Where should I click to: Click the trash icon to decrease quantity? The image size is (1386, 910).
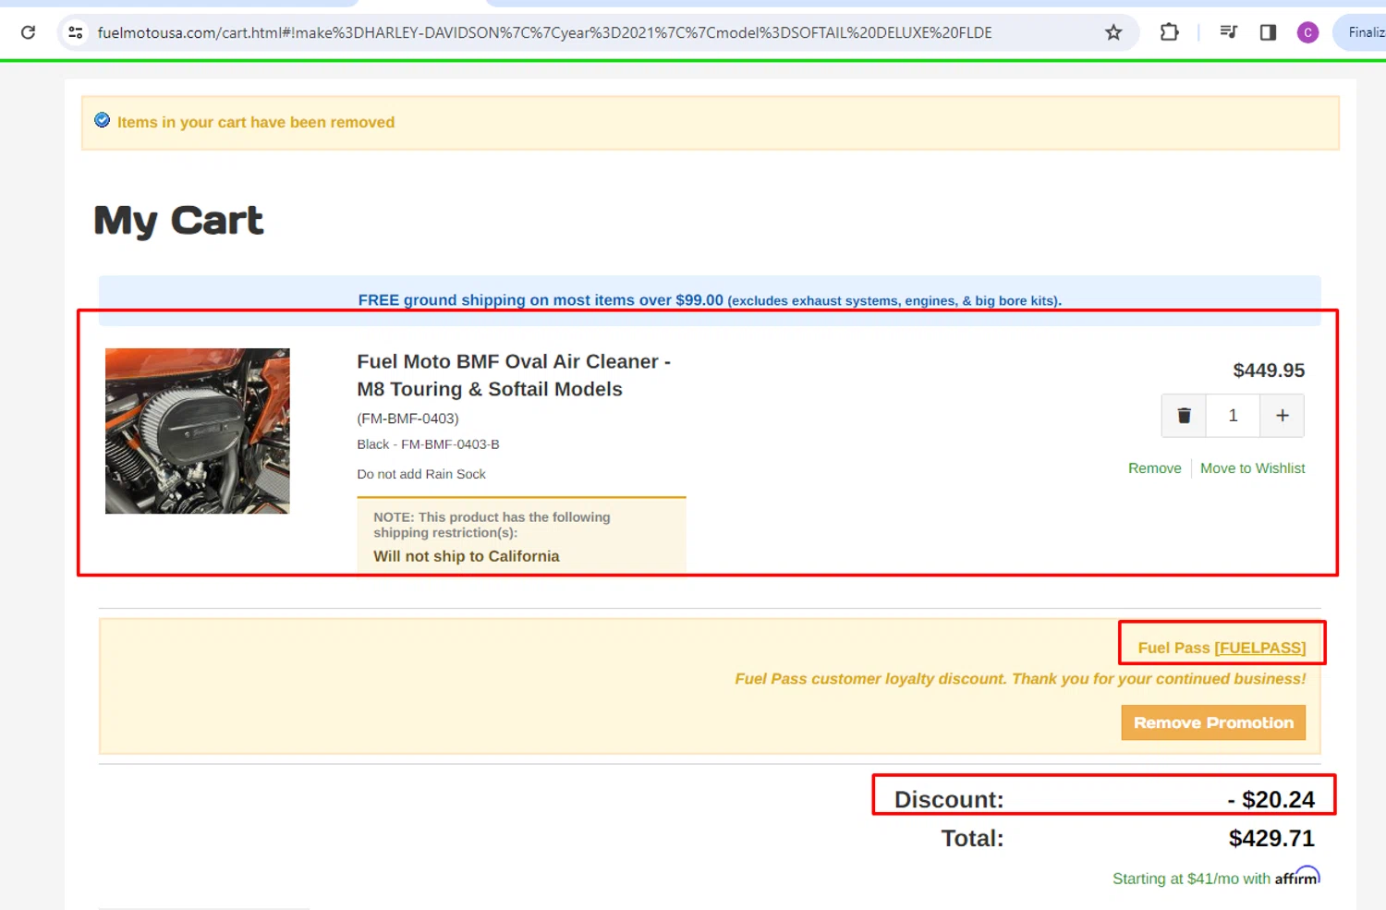1184,416
